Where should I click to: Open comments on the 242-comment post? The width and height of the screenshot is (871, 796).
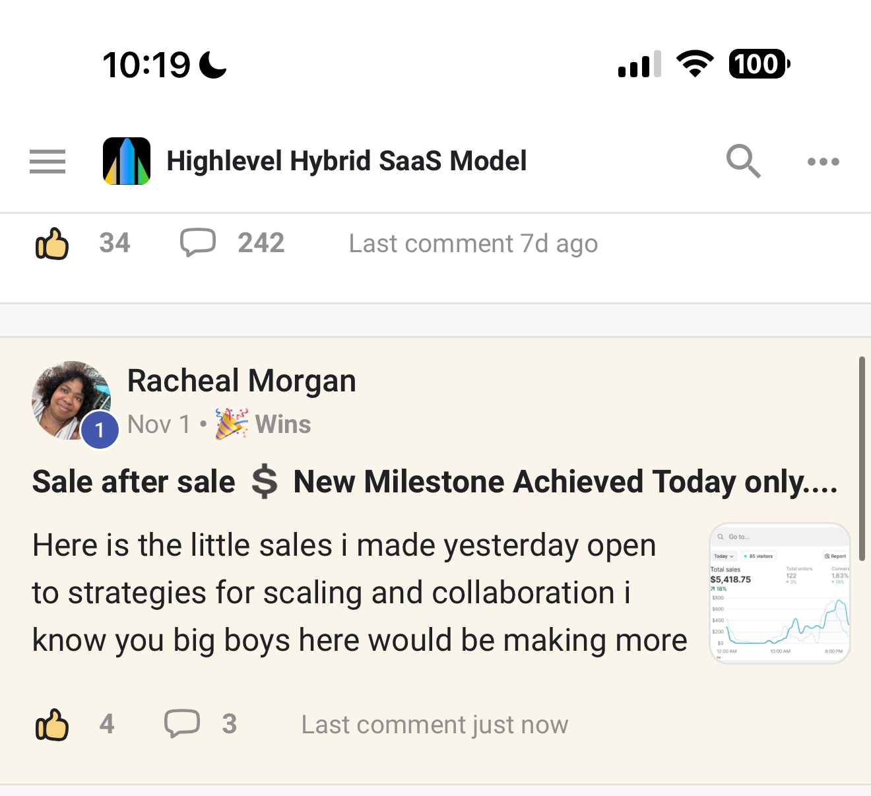[198, 243]
